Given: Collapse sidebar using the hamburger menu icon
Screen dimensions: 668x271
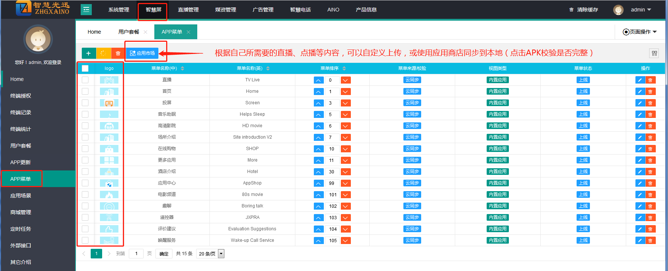Looking at the screenshot, I should click(x=86, y=10).
